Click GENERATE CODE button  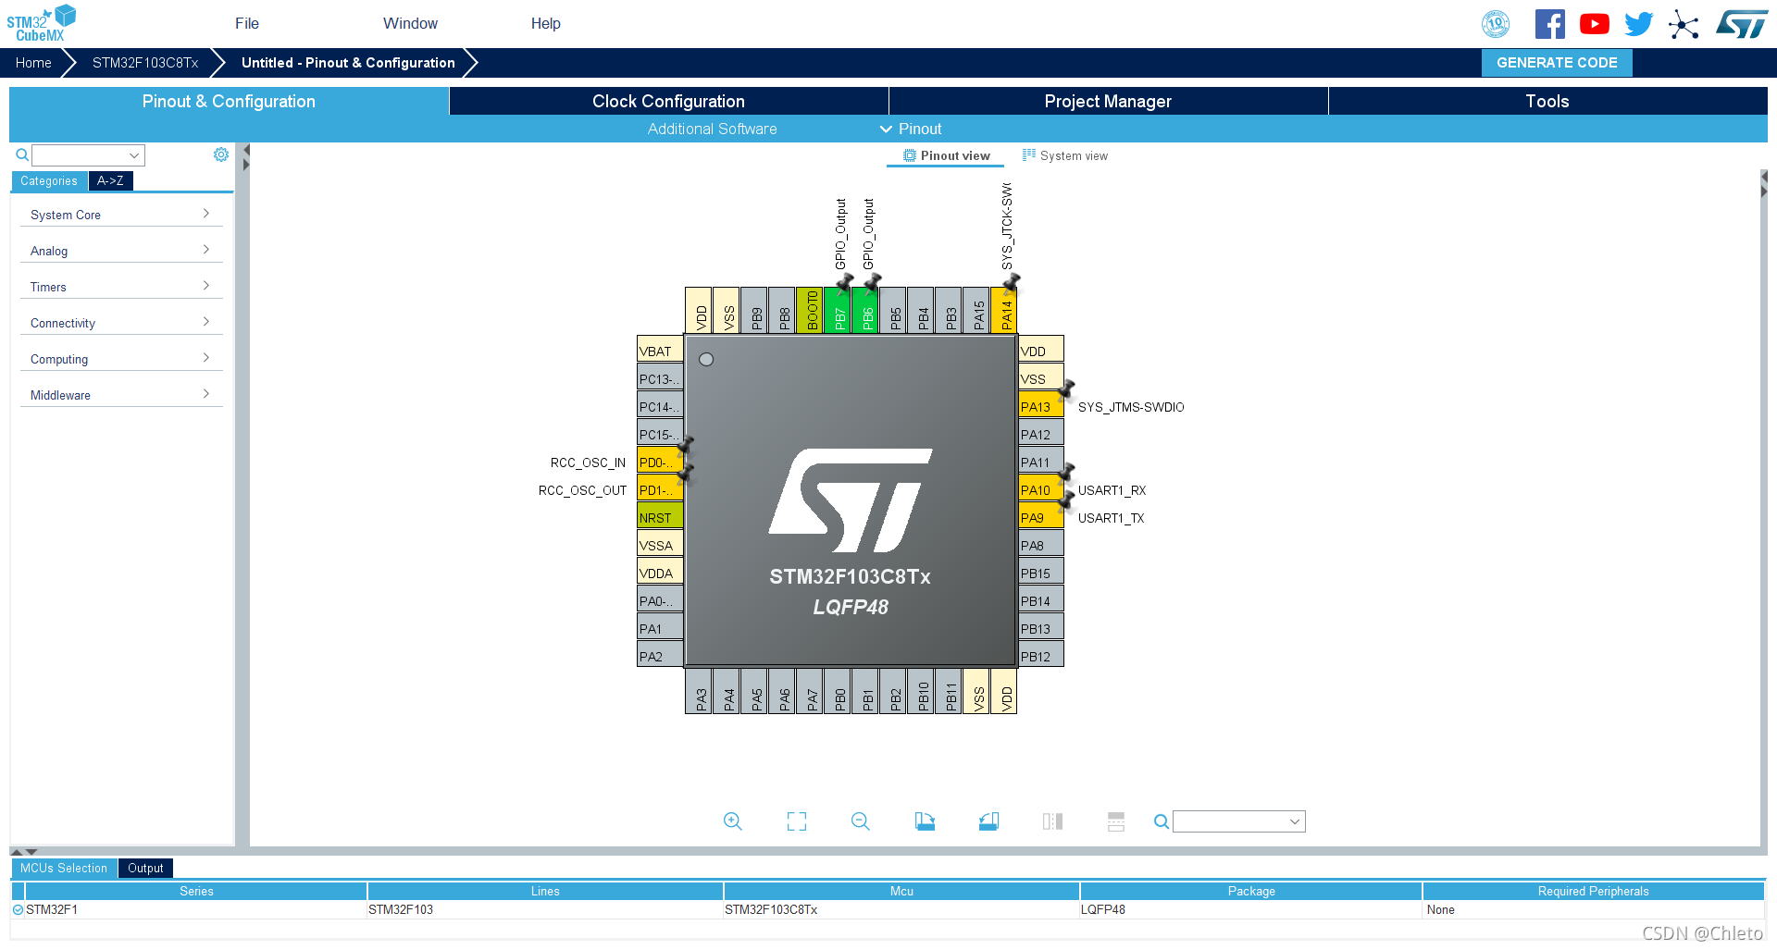tap(1557, 63)
